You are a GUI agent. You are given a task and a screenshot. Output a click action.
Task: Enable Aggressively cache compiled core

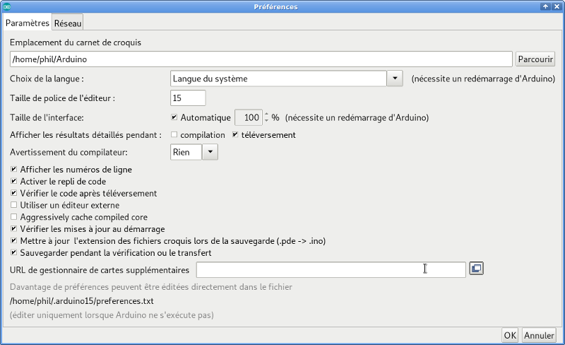point(13,217)
